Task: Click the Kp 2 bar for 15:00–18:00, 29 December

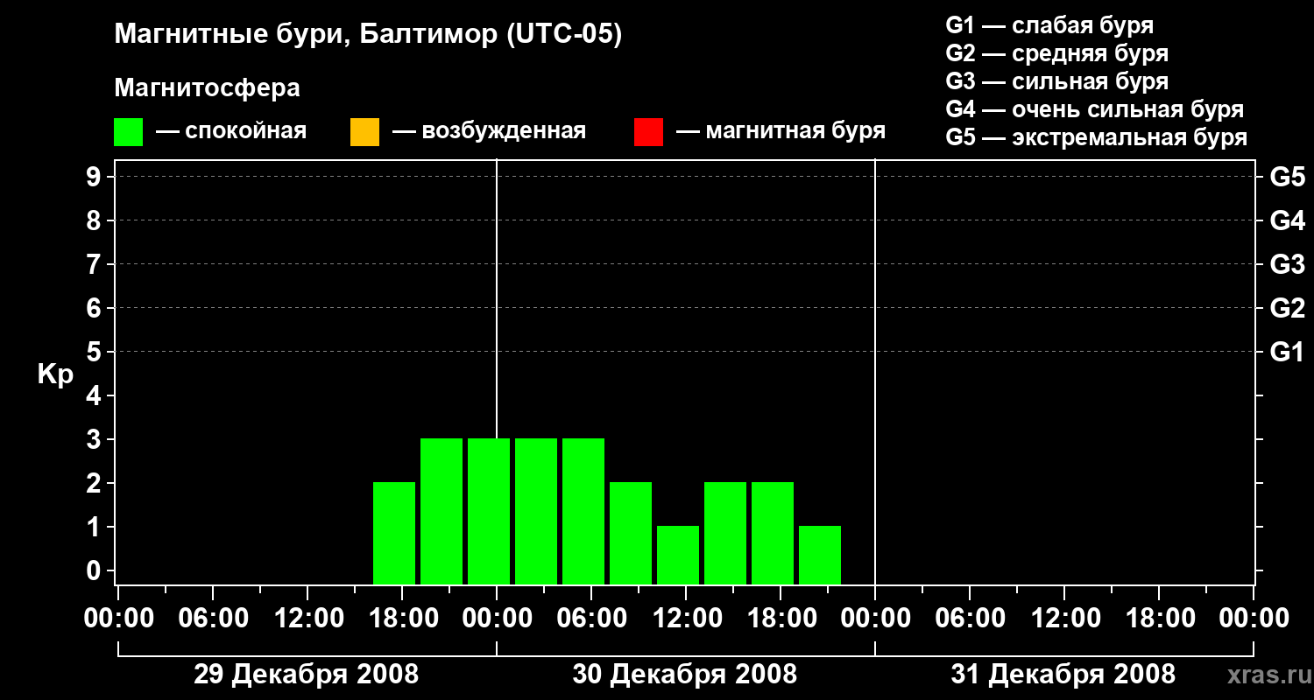Action: click(394, 533)
